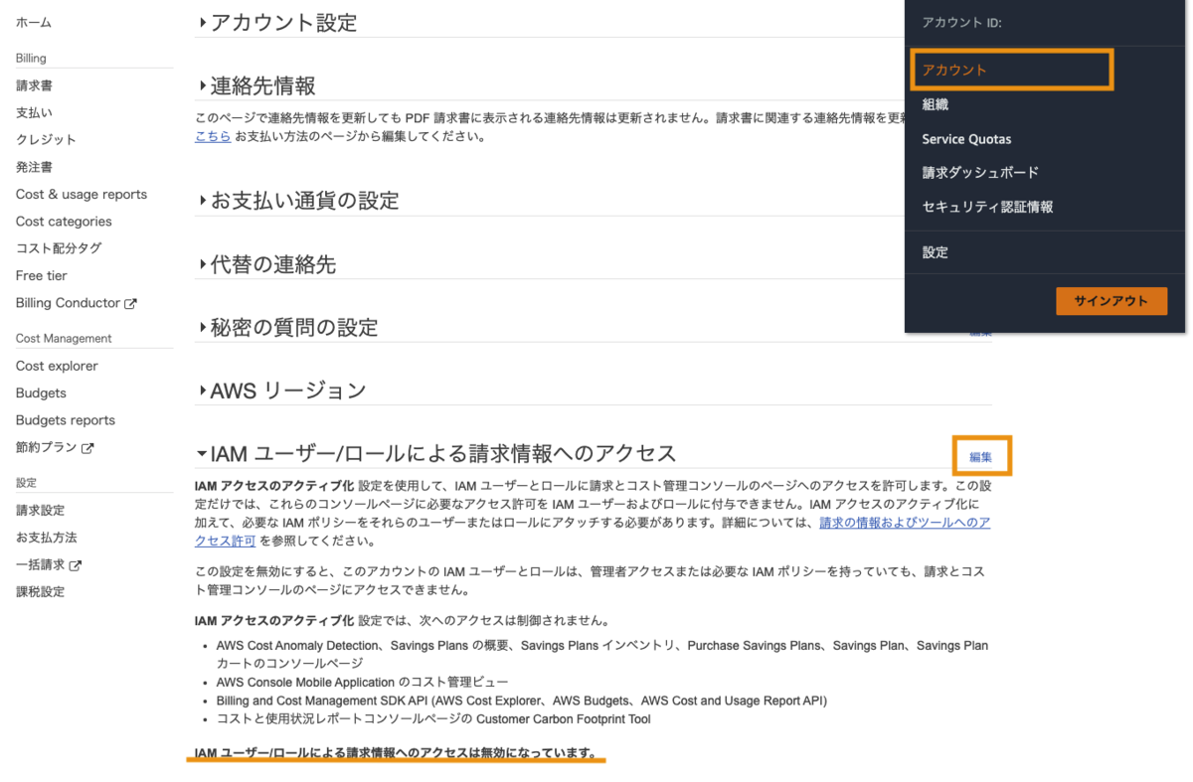Screen dimensions: 1193x782
Task: Open 節約プラン sidebar link
Action: pyautogui.click(x=47, y=448)
